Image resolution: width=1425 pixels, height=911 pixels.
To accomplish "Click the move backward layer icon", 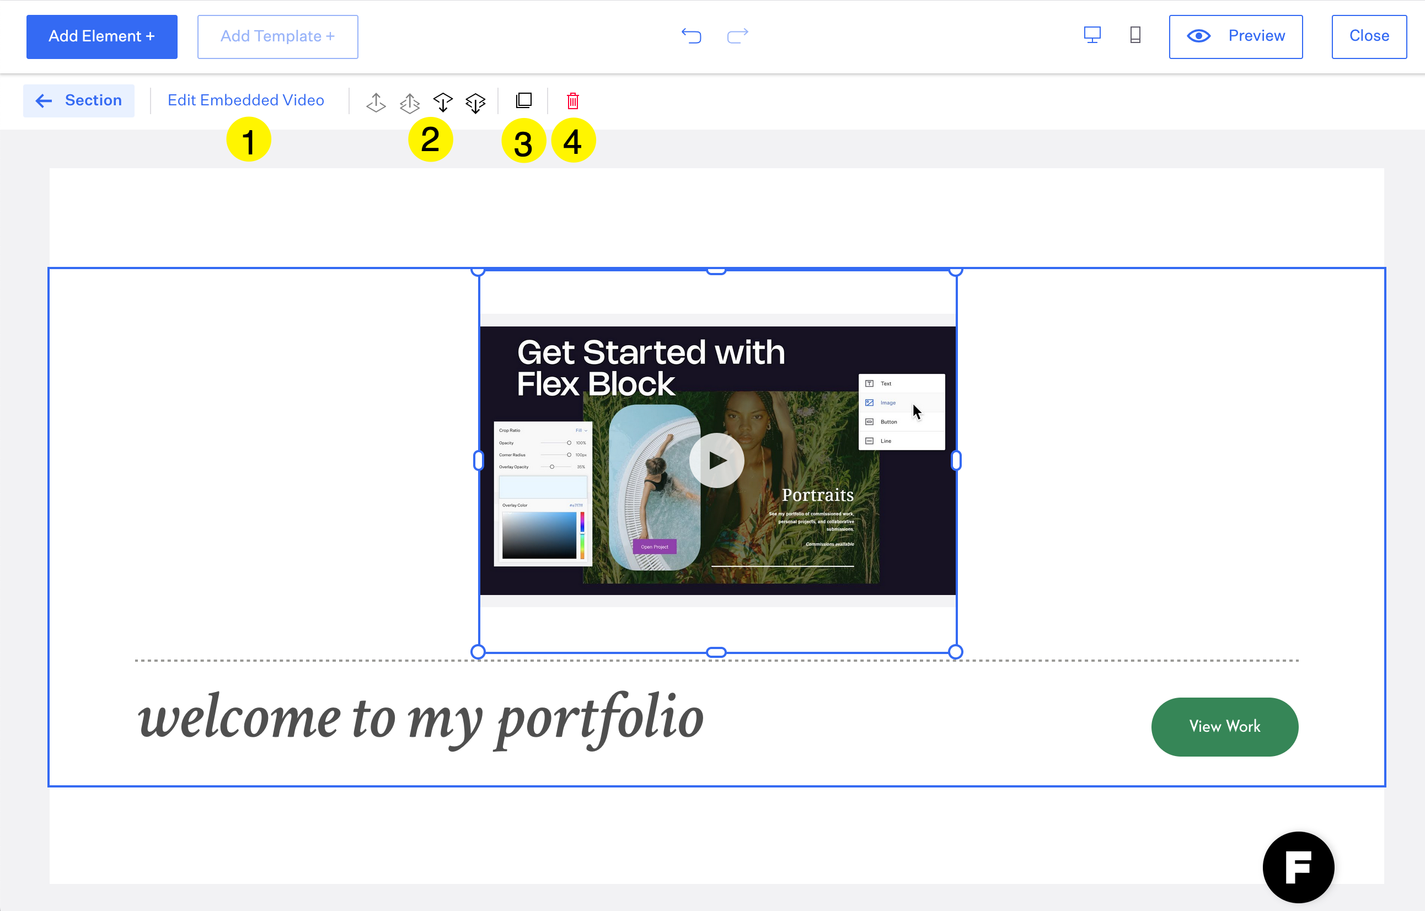I will (x=443, y=102).
